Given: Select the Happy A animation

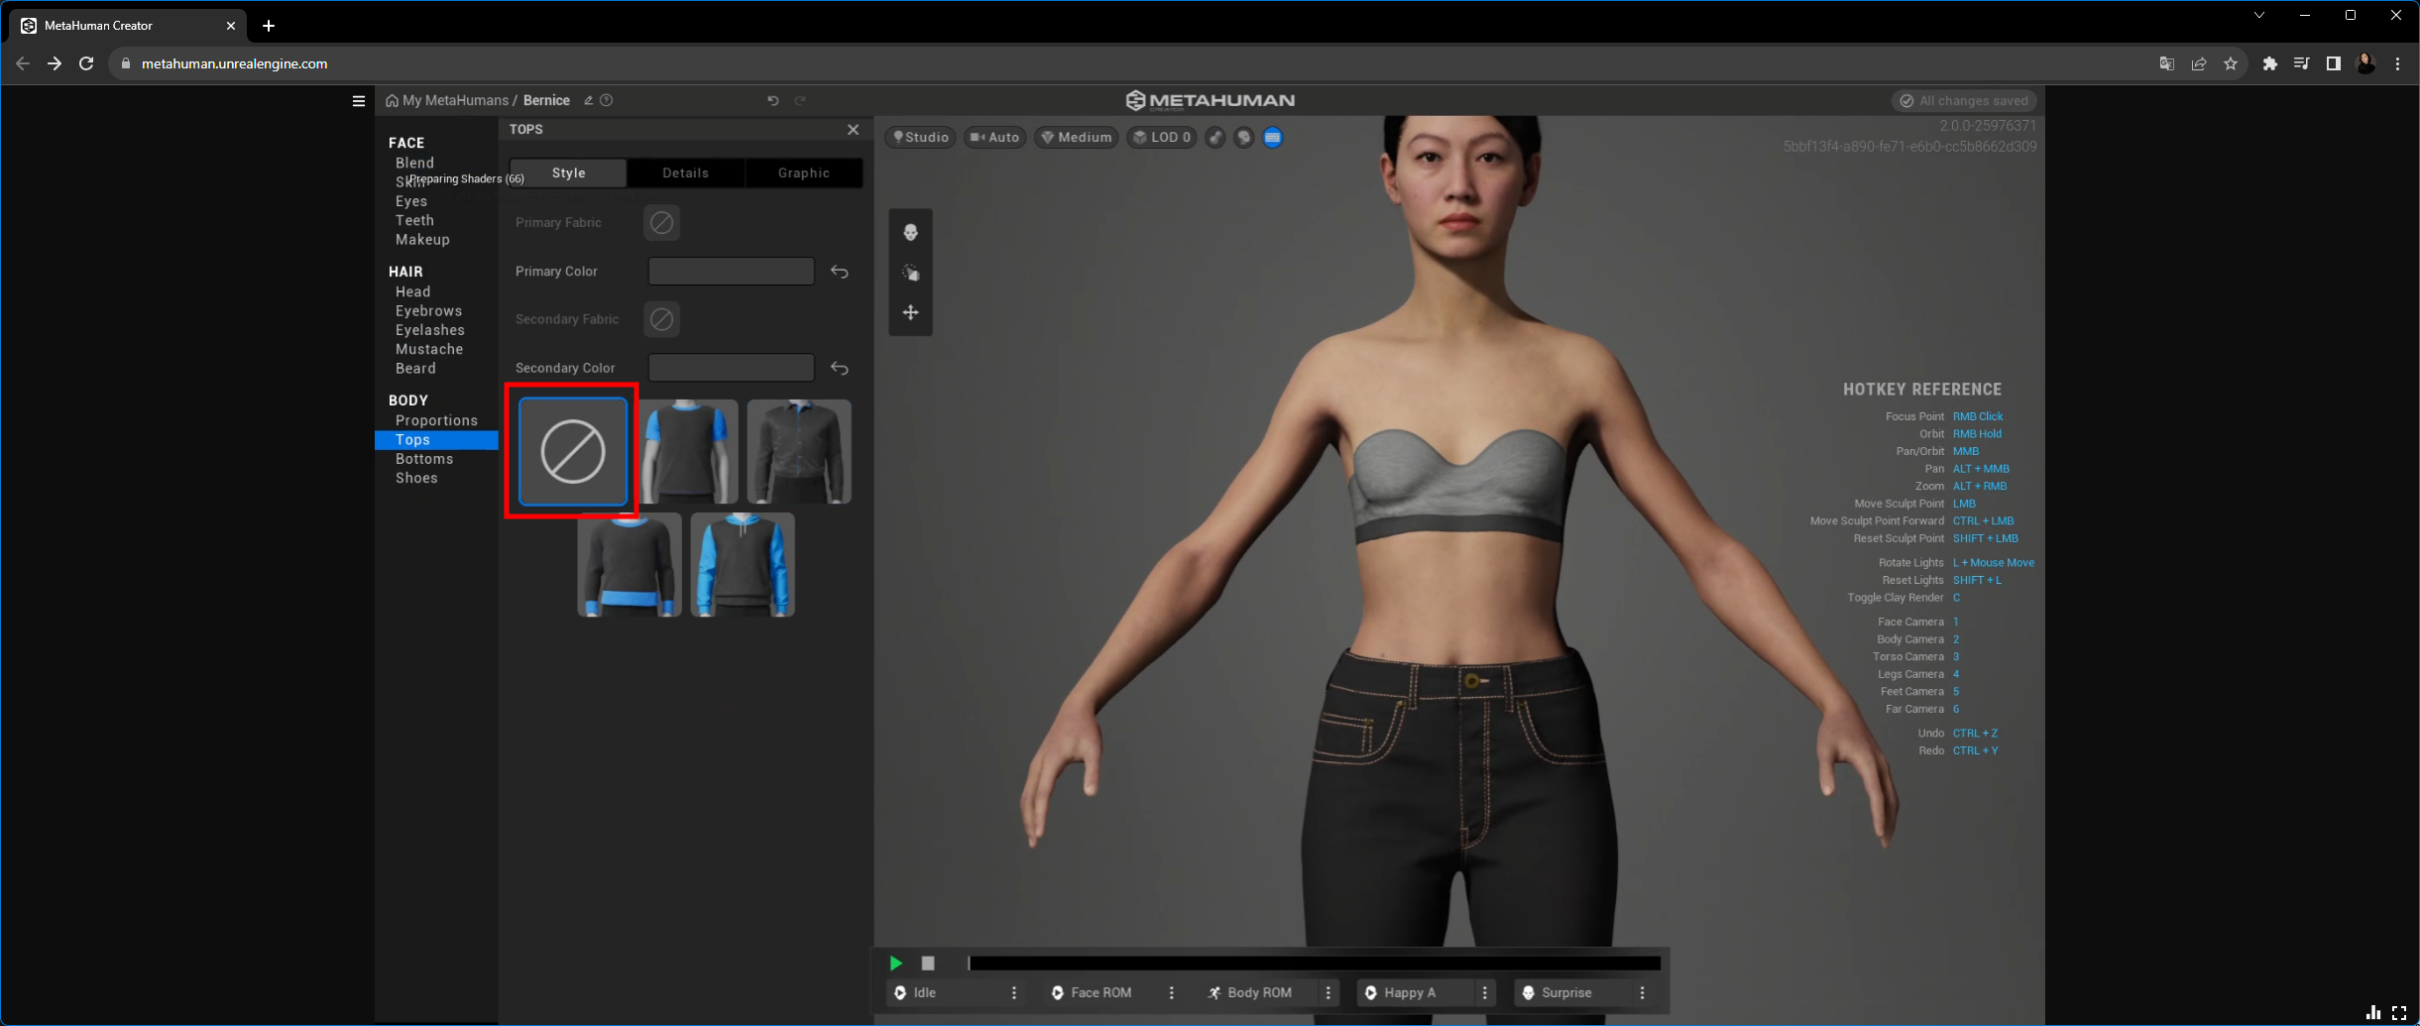Looking at the screenshot, I should 1416,993.
